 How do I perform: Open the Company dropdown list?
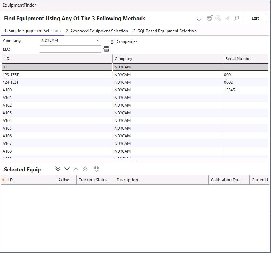98,41
